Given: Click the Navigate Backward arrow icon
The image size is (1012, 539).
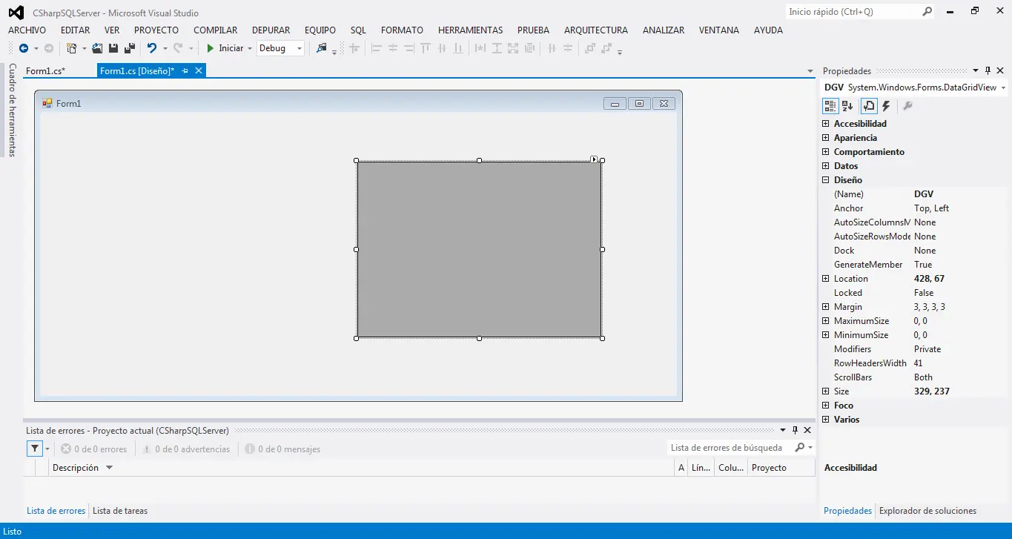Looking at the screenshot, I should [x=24, y=48].
